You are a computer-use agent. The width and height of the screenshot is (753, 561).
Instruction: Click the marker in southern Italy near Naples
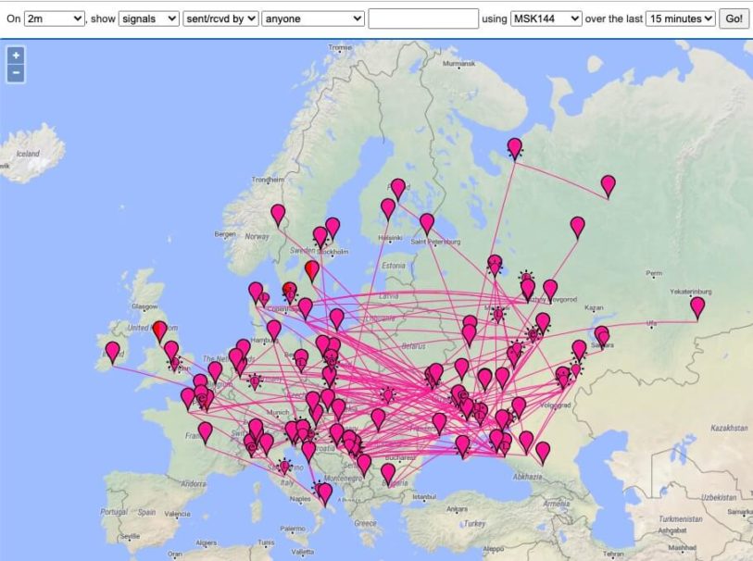pyautogui.click(x=324, y=492)
